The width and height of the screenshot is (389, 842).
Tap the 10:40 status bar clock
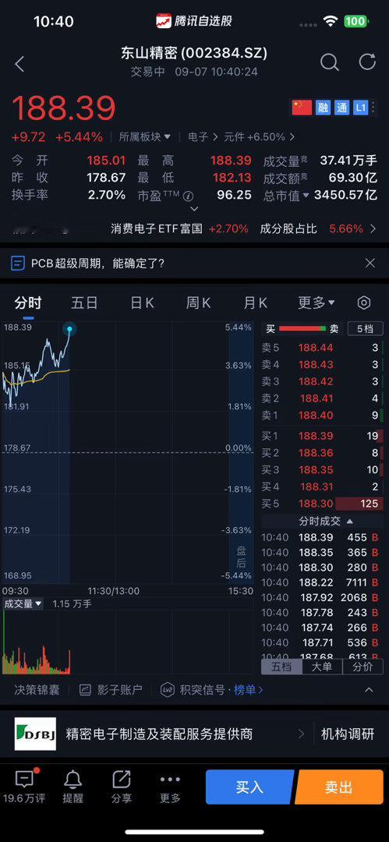click(x=54, y=22)
